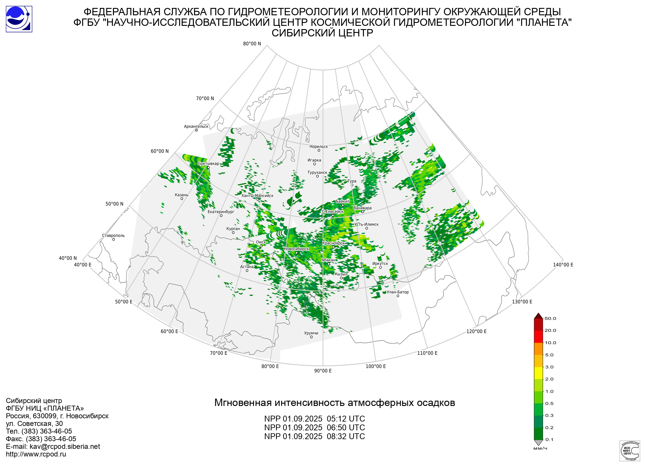The width and height of the screenshot is (646, 470).
Task: Click the Туруханск city label
Action: pos(317,172)
